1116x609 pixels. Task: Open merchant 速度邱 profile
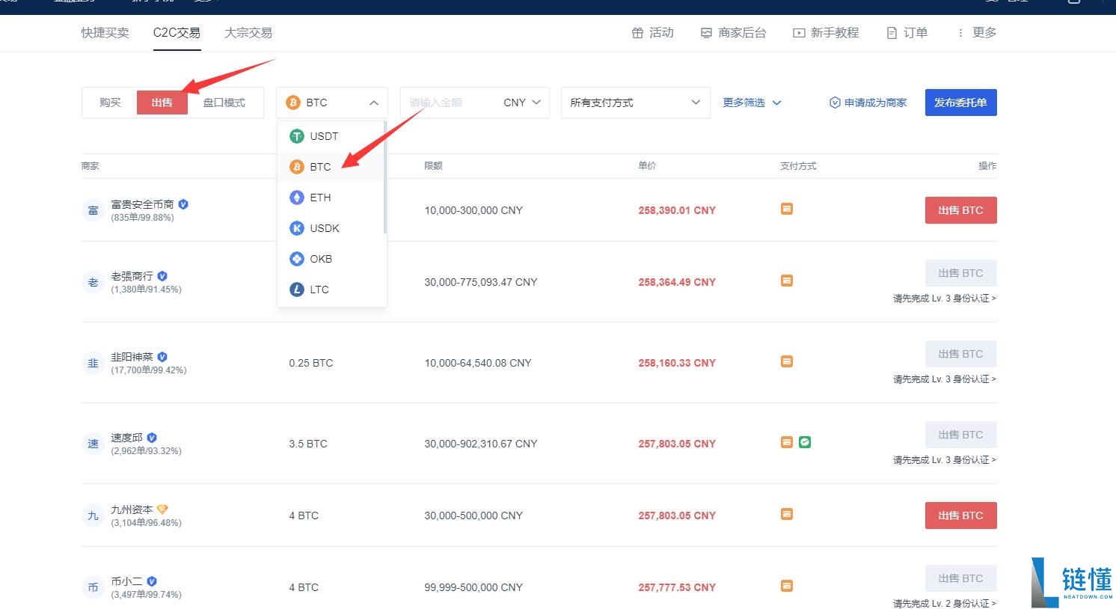126,438
